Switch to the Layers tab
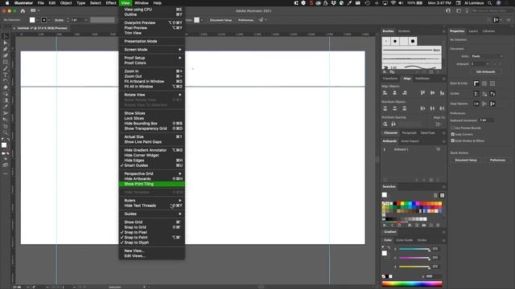The width and height of the screenshot is (515, 289). click(473, 31)
